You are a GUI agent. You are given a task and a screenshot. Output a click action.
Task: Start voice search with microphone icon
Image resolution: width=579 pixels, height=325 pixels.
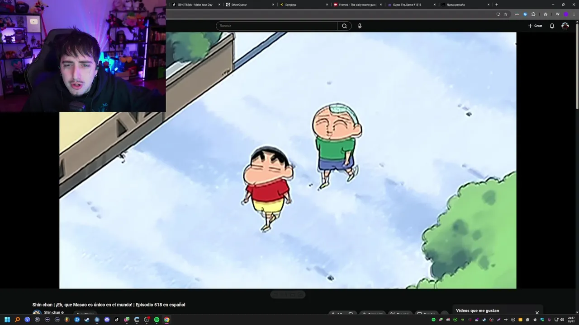click(360, 26)
